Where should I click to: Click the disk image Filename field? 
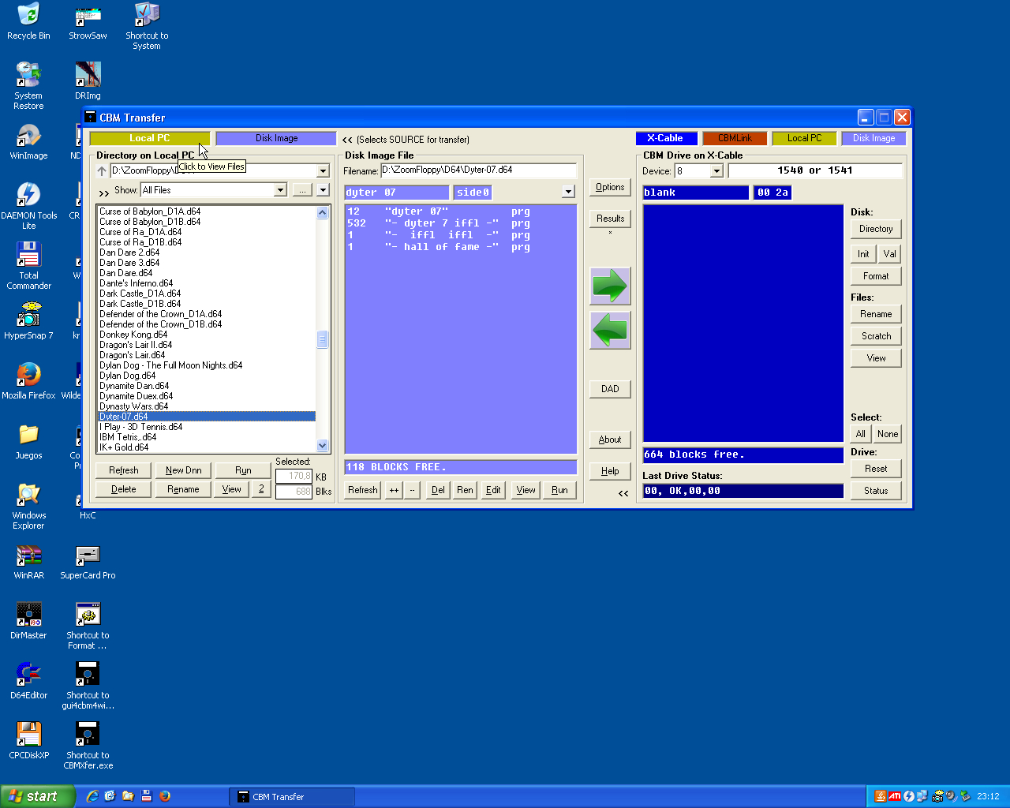pos(478,170)
